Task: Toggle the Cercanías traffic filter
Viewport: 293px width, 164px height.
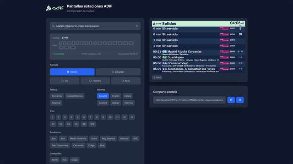Action: click(57, 96)
